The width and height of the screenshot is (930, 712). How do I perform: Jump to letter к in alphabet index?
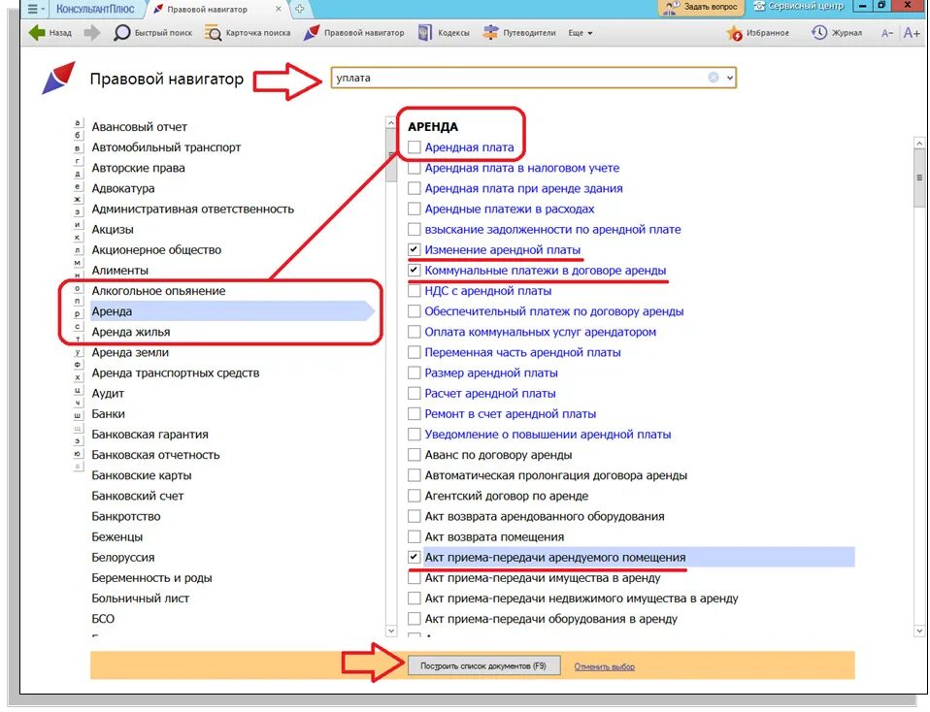77,237
